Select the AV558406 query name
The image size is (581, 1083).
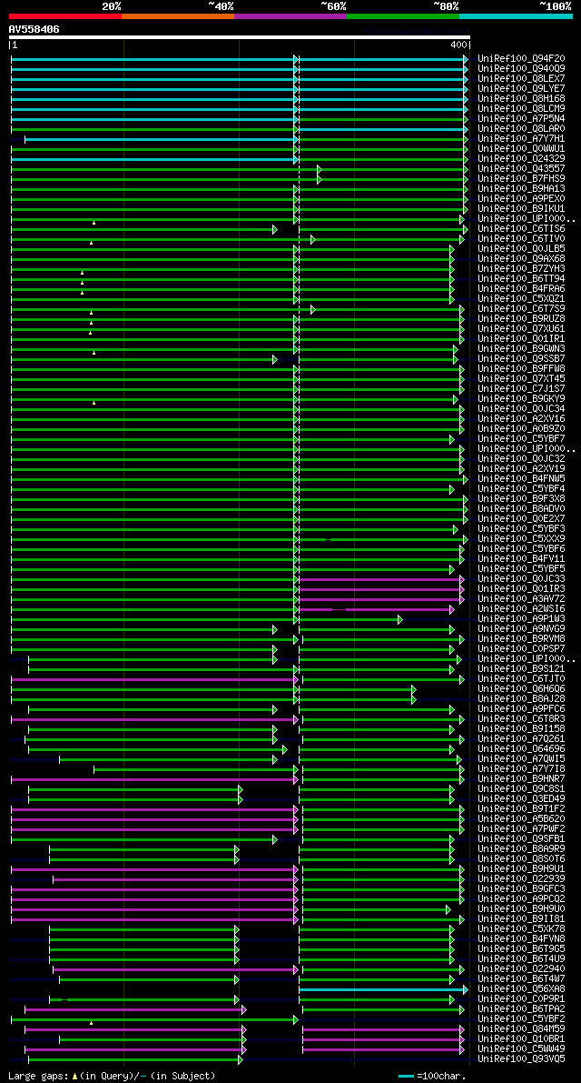(34, 29)
